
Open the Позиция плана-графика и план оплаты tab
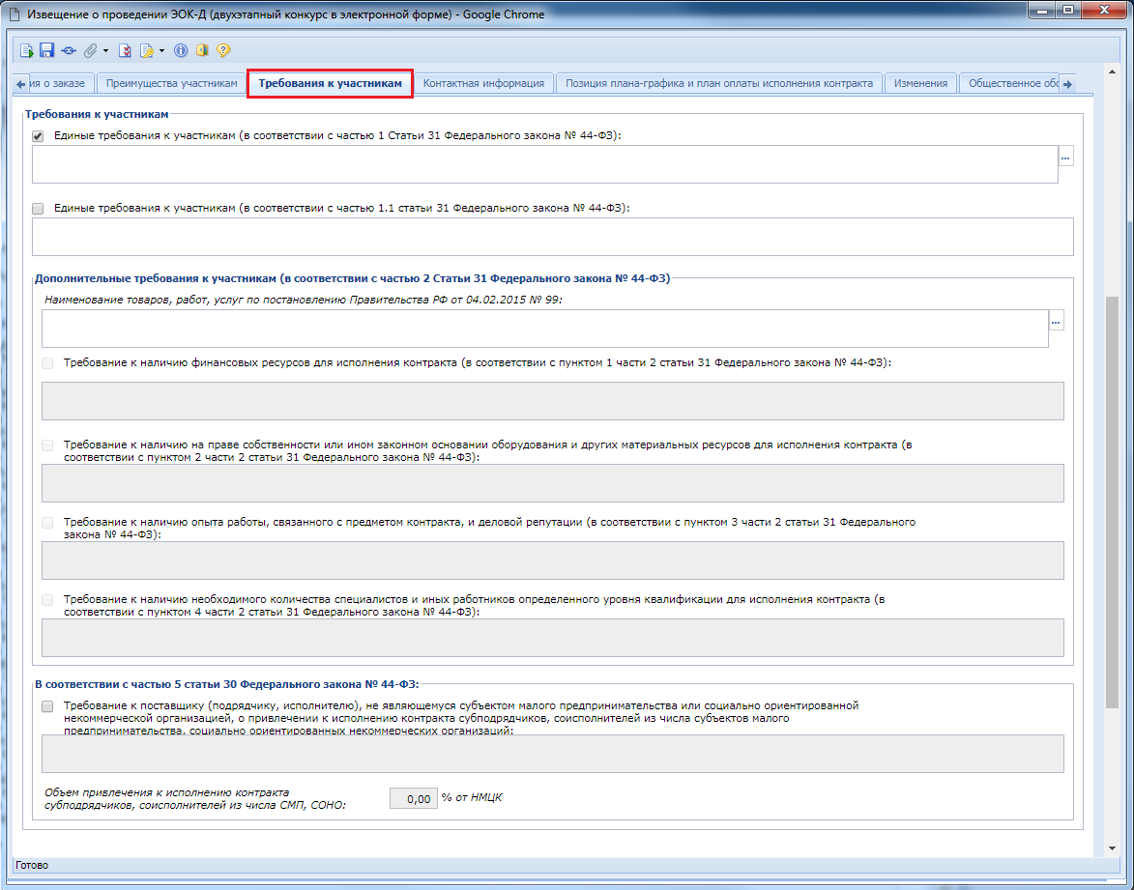pos(719,83)
